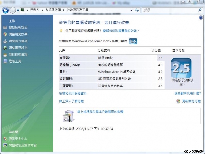Click the magnifier search icon
Image resolution: width=205 pixels, height=154 pixels.
[200, 10]
